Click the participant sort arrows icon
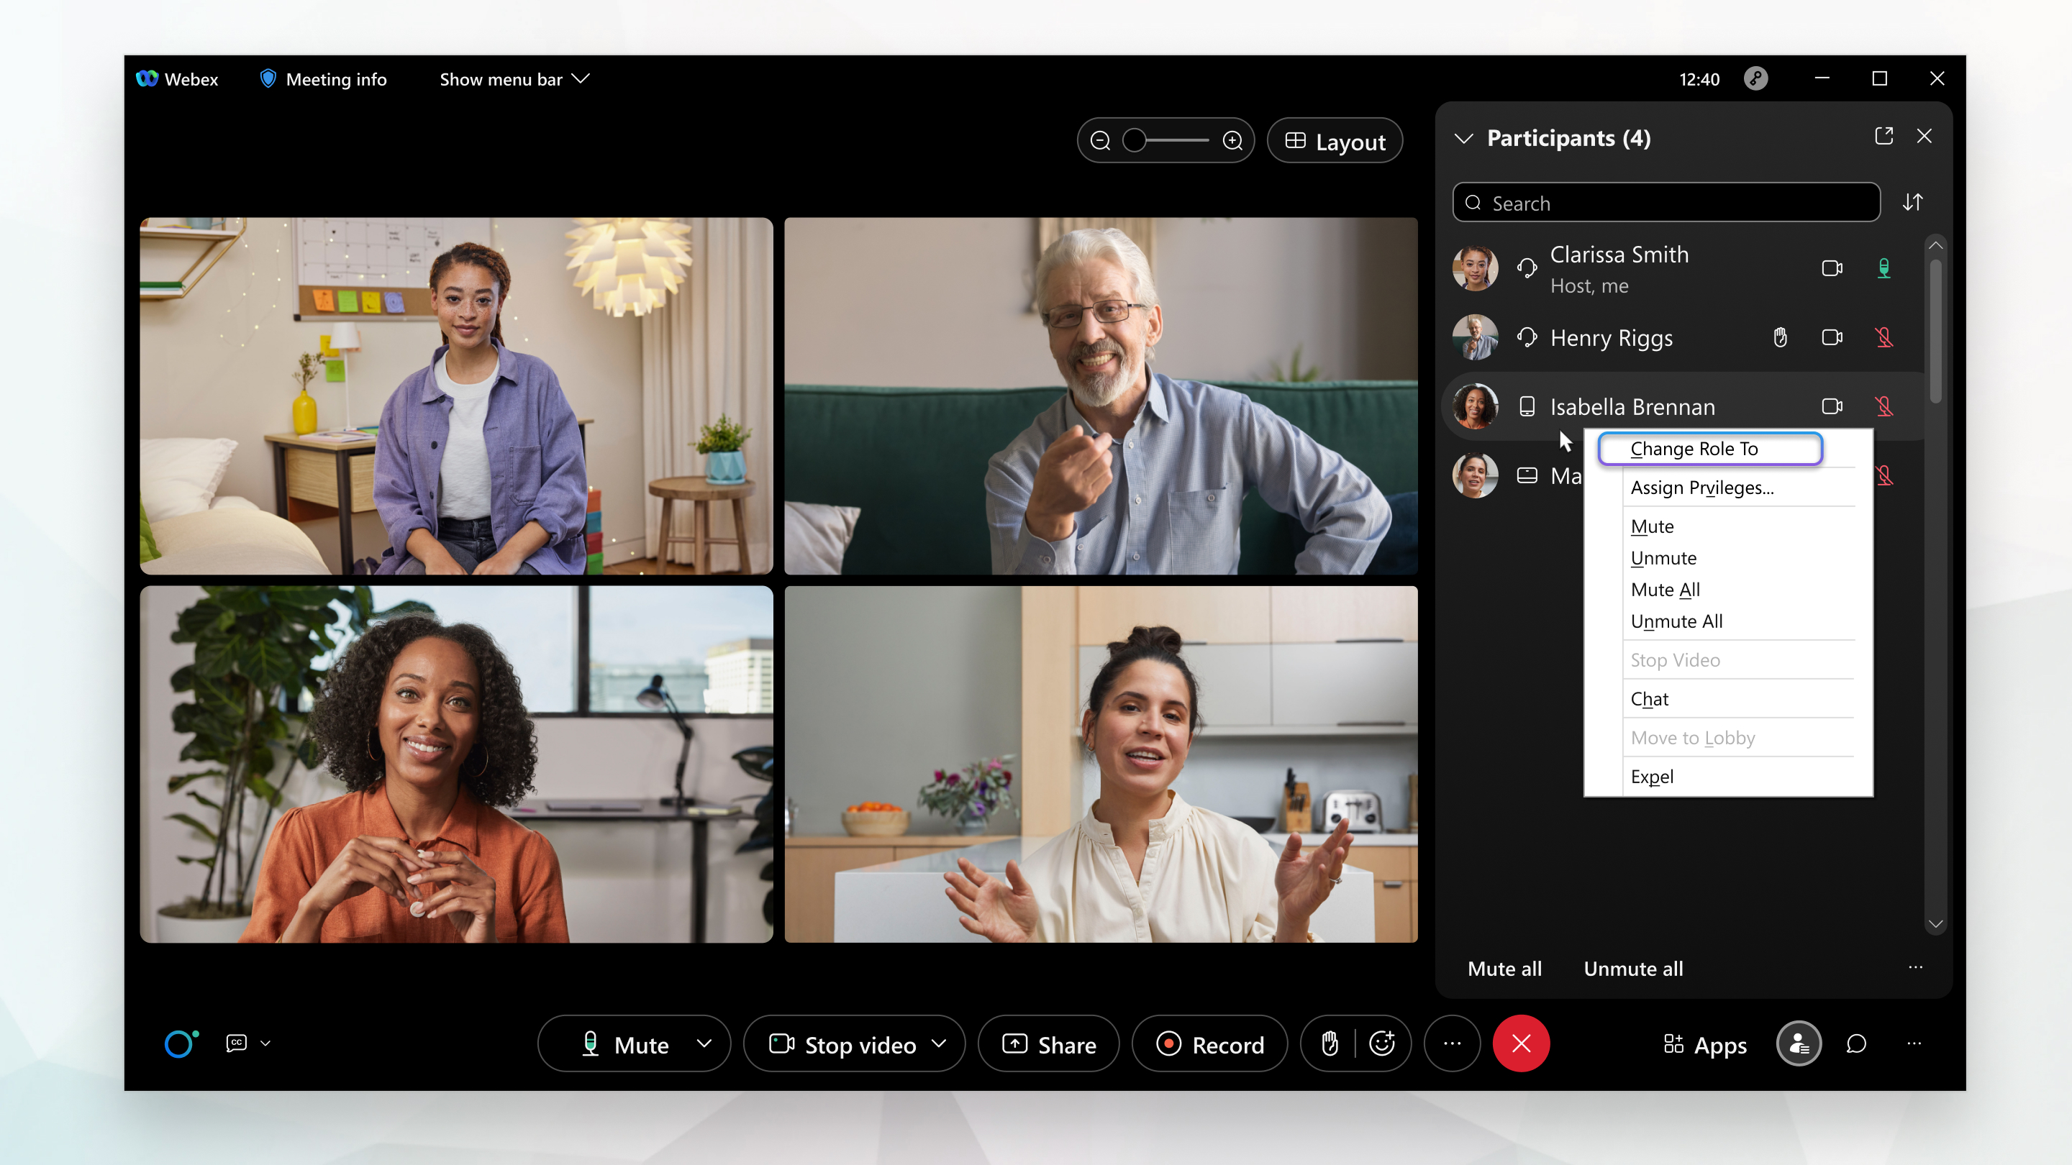 [1913, 203]
